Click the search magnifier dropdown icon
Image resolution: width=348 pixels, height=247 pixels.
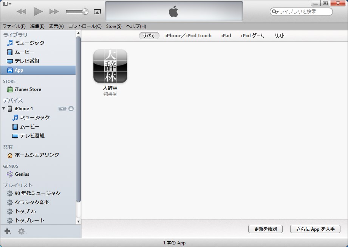pos(275,12)
